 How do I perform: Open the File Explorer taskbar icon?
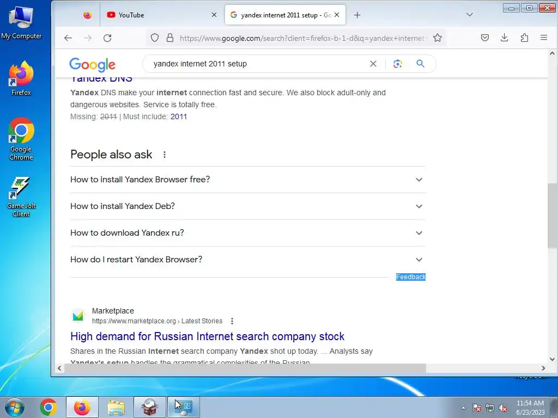(x=116, y=407)
